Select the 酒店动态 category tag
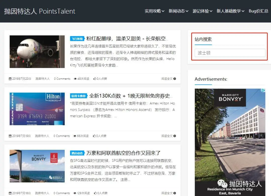 pyautogui.click(x=77, y=153)
